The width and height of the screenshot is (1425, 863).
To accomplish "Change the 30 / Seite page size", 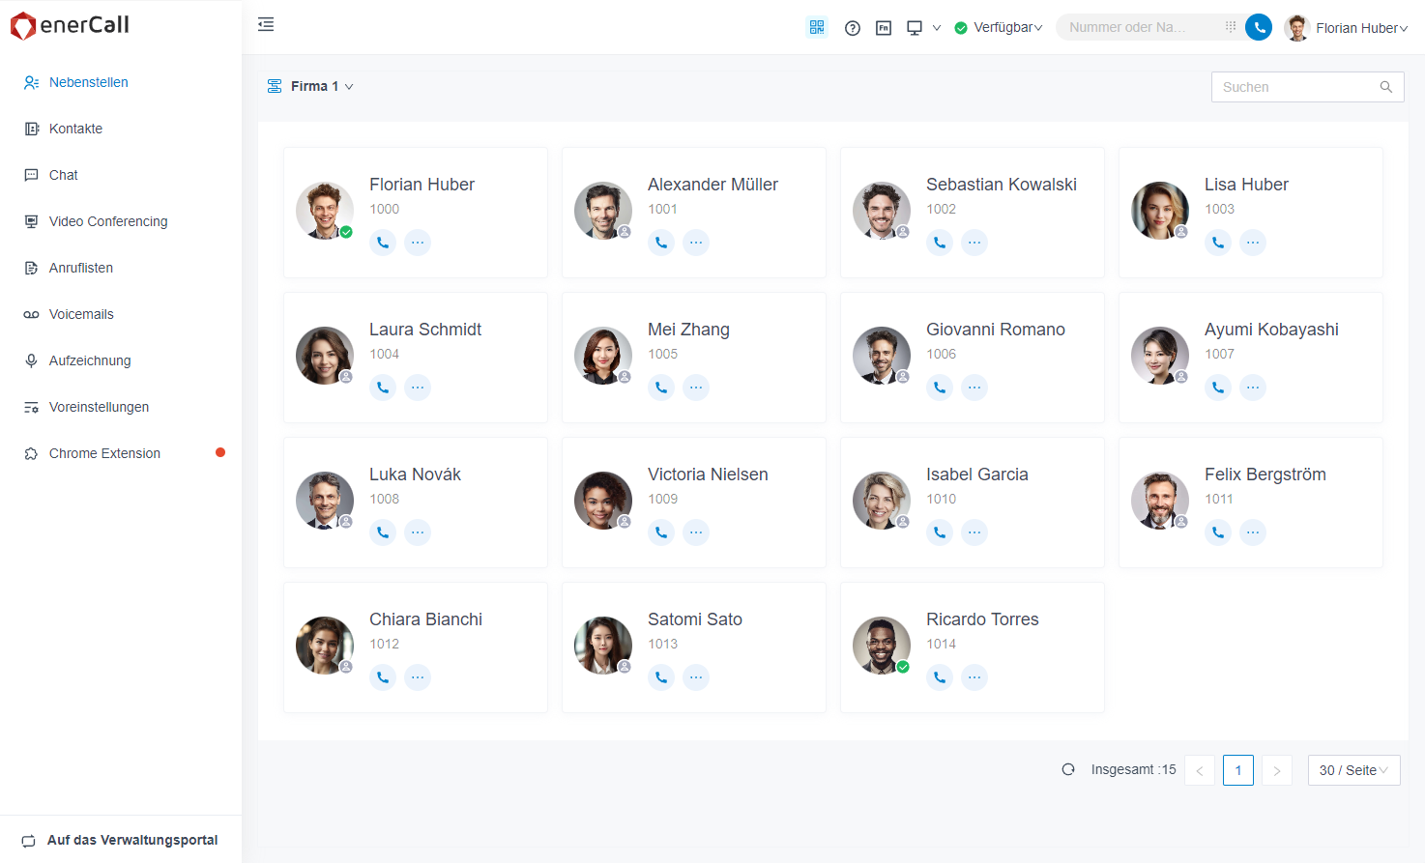I will [1353, 770].
